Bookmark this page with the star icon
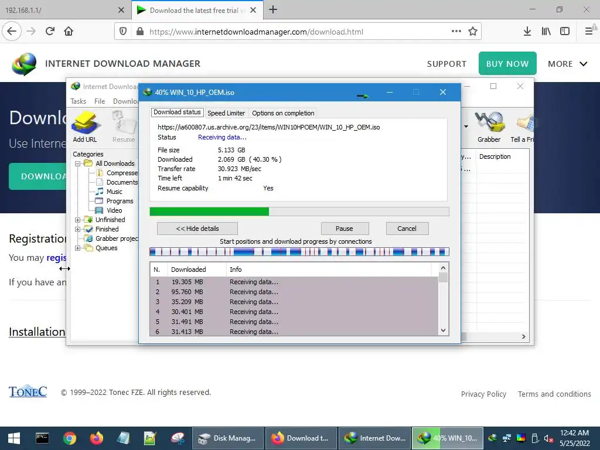Viewport: 600px width, 450px height. point(473,32)
